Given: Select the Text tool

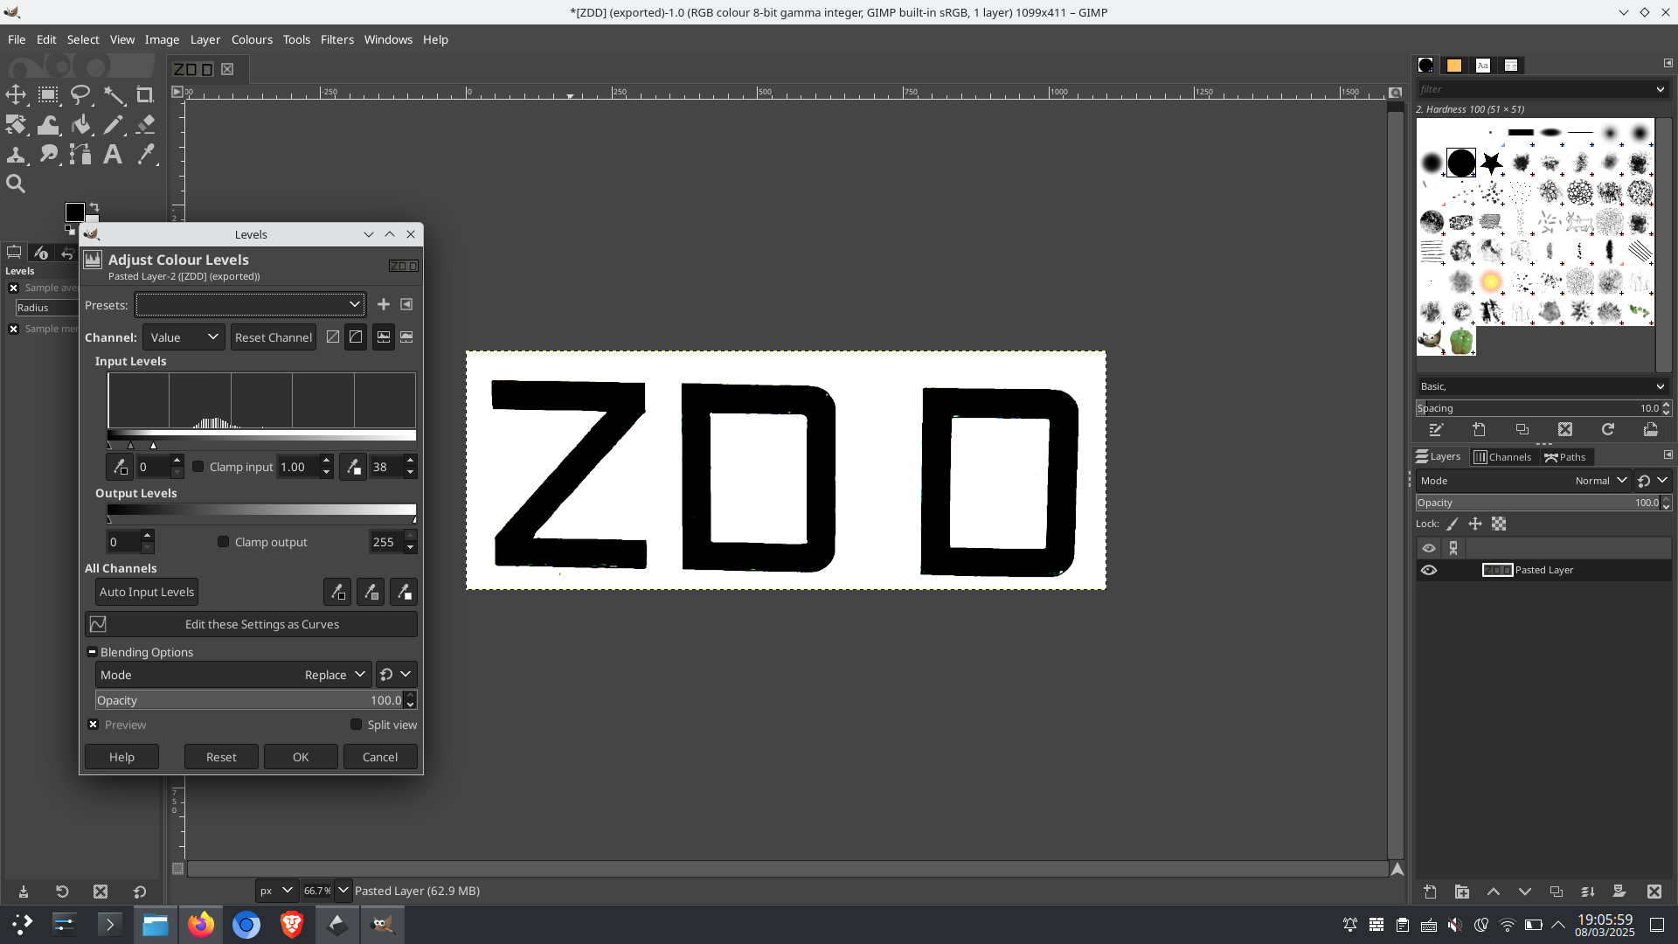Looking at the screenshot, I should point(113,155).
